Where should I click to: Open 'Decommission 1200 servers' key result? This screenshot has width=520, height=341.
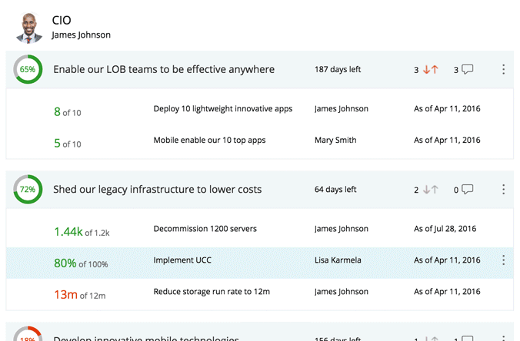pyautogui.click(x=205, y=229)
